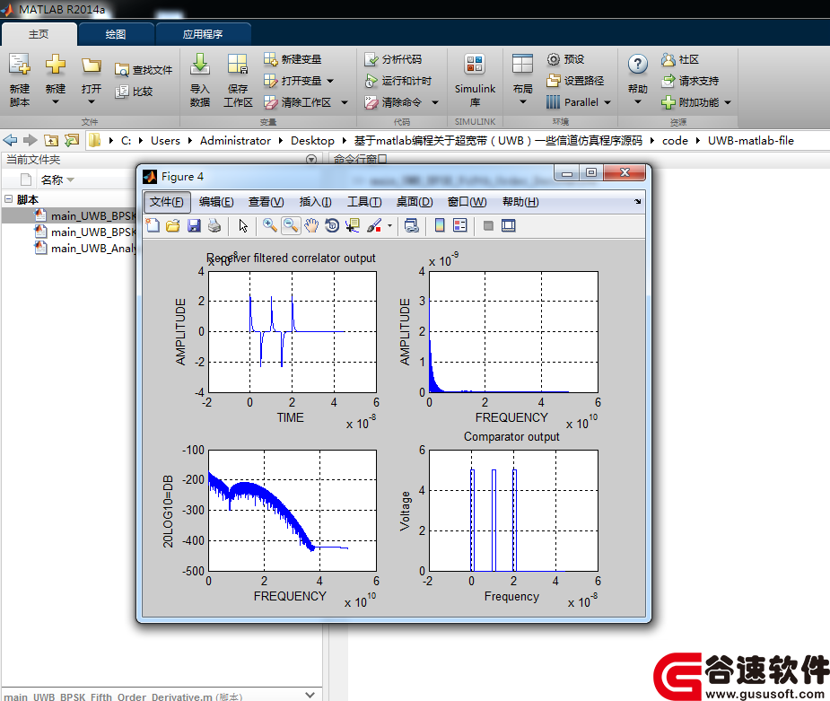Screen dimensions: 830x701
Task: Open the New (新建) plus icon
Action: [x=56, y=64]
